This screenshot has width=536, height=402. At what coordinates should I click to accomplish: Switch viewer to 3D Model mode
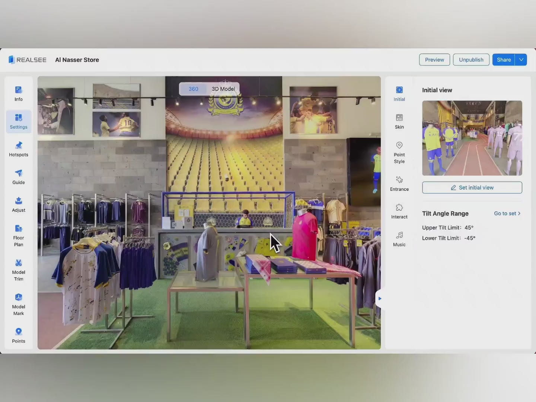(x=223, y=89)
